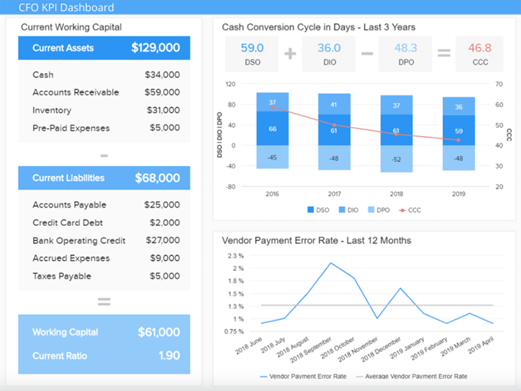Screen dimensions: 521x391
Task: Select the 59.0 DSO KPI tile
Action: coord(252,54)
